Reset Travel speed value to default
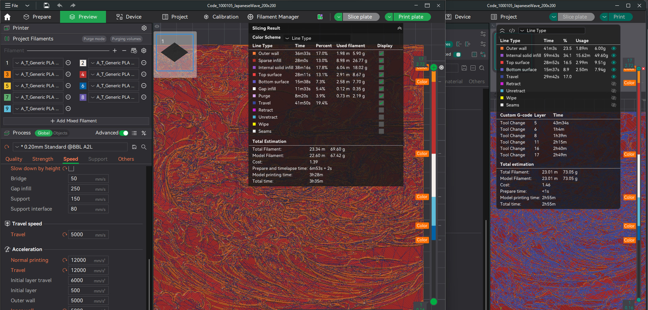Viewport: 648px width, 310px height. pyautogui.click(x=65, y=235)
